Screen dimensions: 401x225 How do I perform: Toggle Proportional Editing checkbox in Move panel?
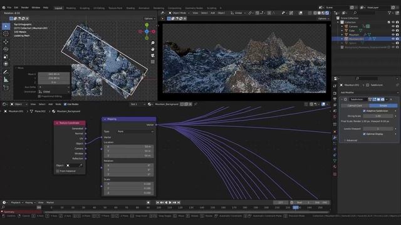pos(39,96)
